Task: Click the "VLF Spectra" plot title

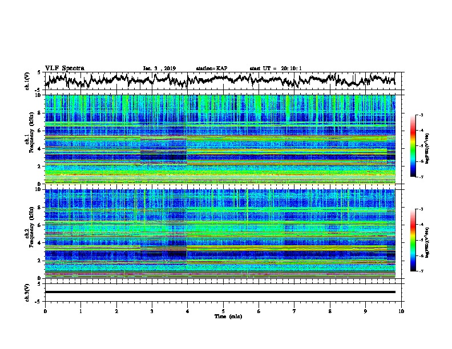Action: click(64, 68)
